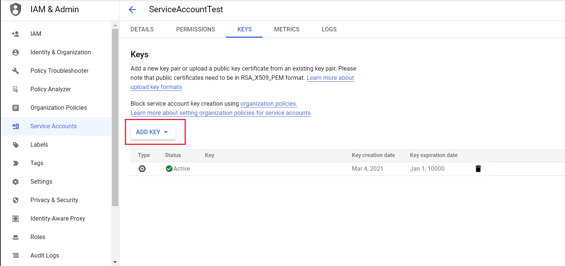Switch to the LOGS tab
Viewport: 565px width, 266px height.
pyautogui.click(x=329, y=30)
